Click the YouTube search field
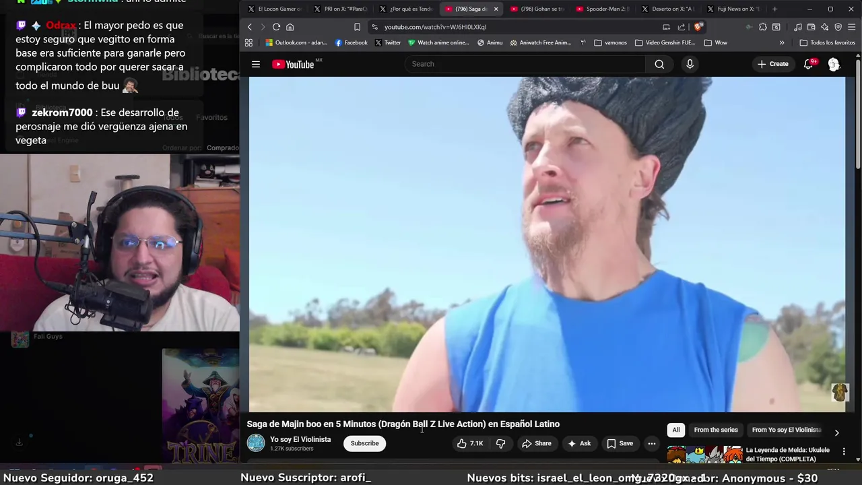Screen dimensions: 862x485 525,64
